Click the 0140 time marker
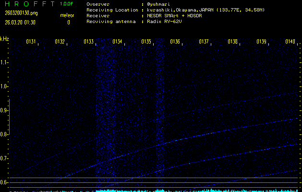Image resolution: width=302 pixels, height=192 pixels. [290, 42]
